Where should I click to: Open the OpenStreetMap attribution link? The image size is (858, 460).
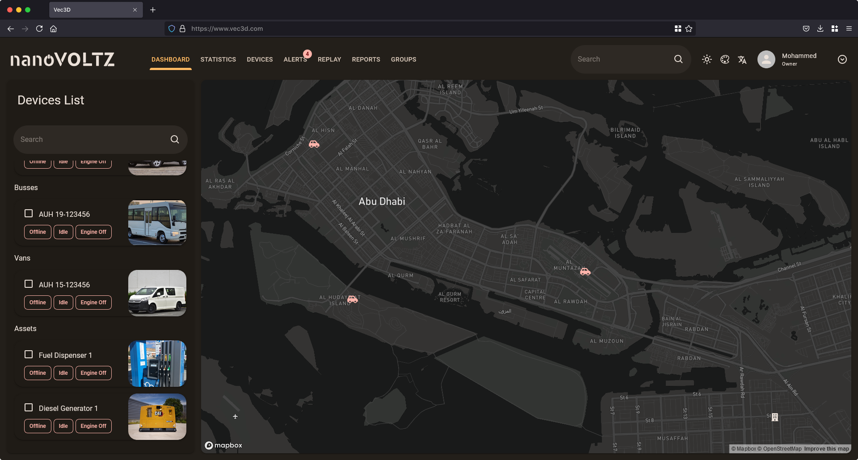pos(779,449)
